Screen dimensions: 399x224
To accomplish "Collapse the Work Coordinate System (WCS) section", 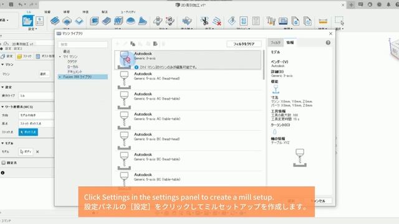I will (x=2, y=107).
